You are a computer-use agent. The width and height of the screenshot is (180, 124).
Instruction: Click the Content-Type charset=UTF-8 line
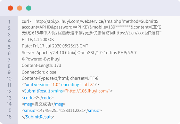[x=60, y=78]
